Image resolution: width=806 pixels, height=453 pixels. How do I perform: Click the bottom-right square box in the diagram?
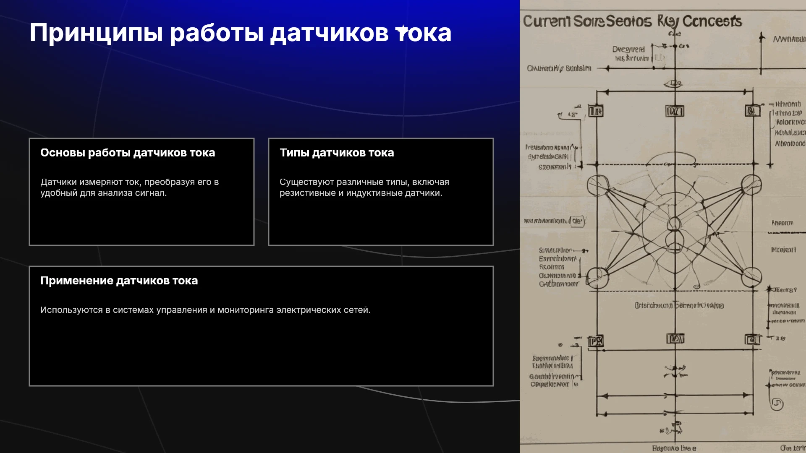coord(752,339)
